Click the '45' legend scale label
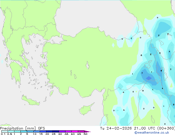Viewport: 175px width, 135px height. click(79, 134)
